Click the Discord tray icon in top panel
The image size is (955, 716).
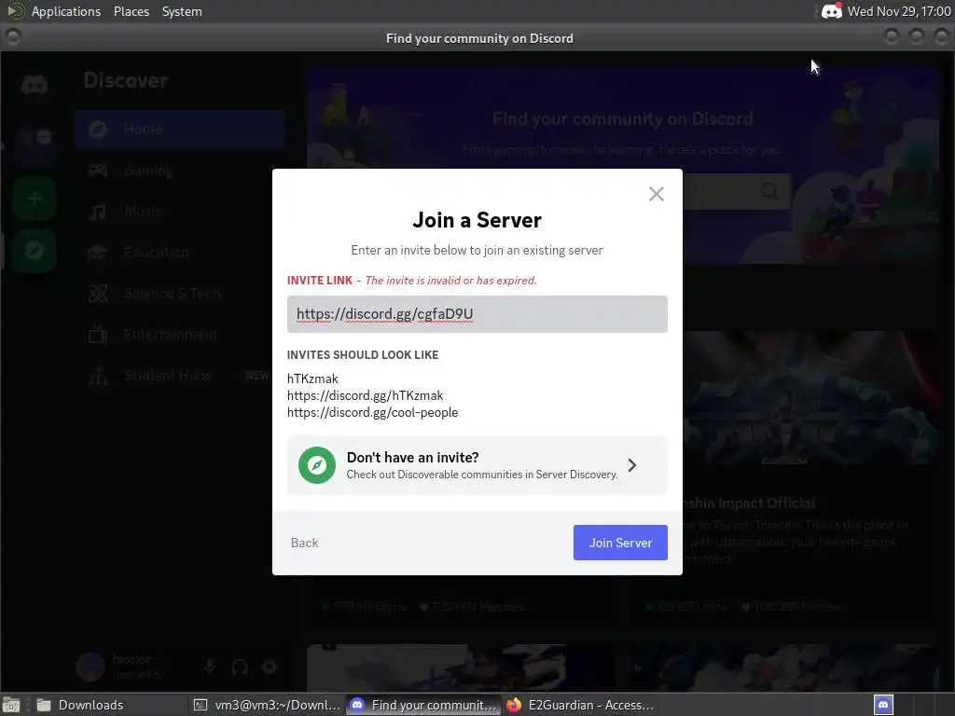coord(831,11)
